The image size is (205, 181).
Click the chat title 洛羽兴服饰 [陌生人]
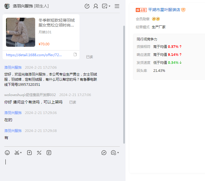point(31,6)
